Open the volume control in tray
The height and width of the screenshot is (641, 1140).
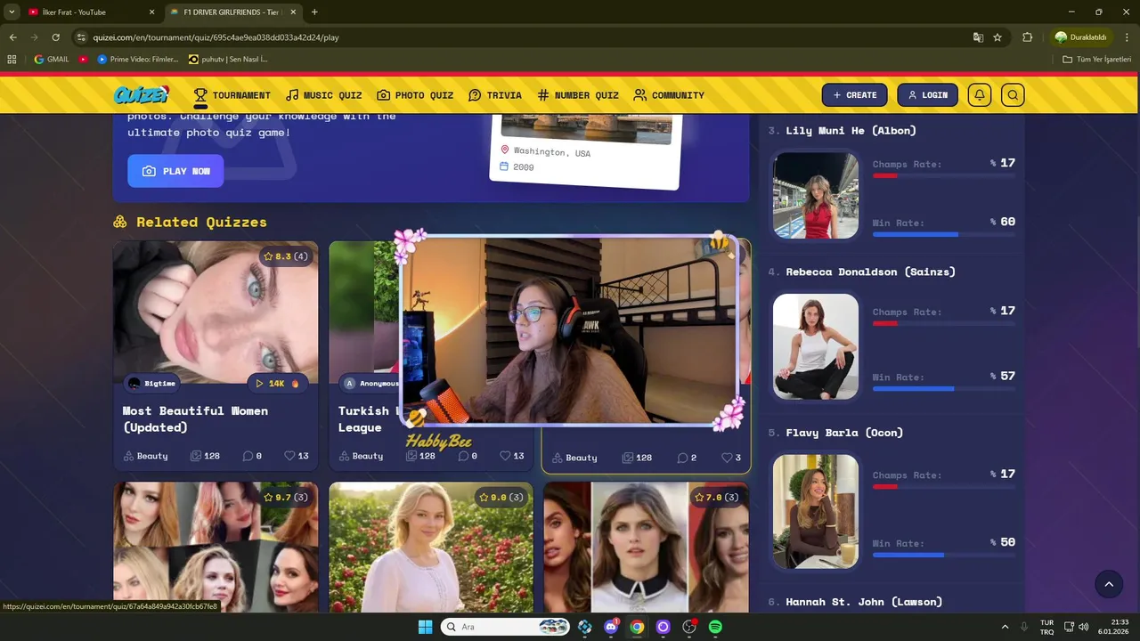1084,627
